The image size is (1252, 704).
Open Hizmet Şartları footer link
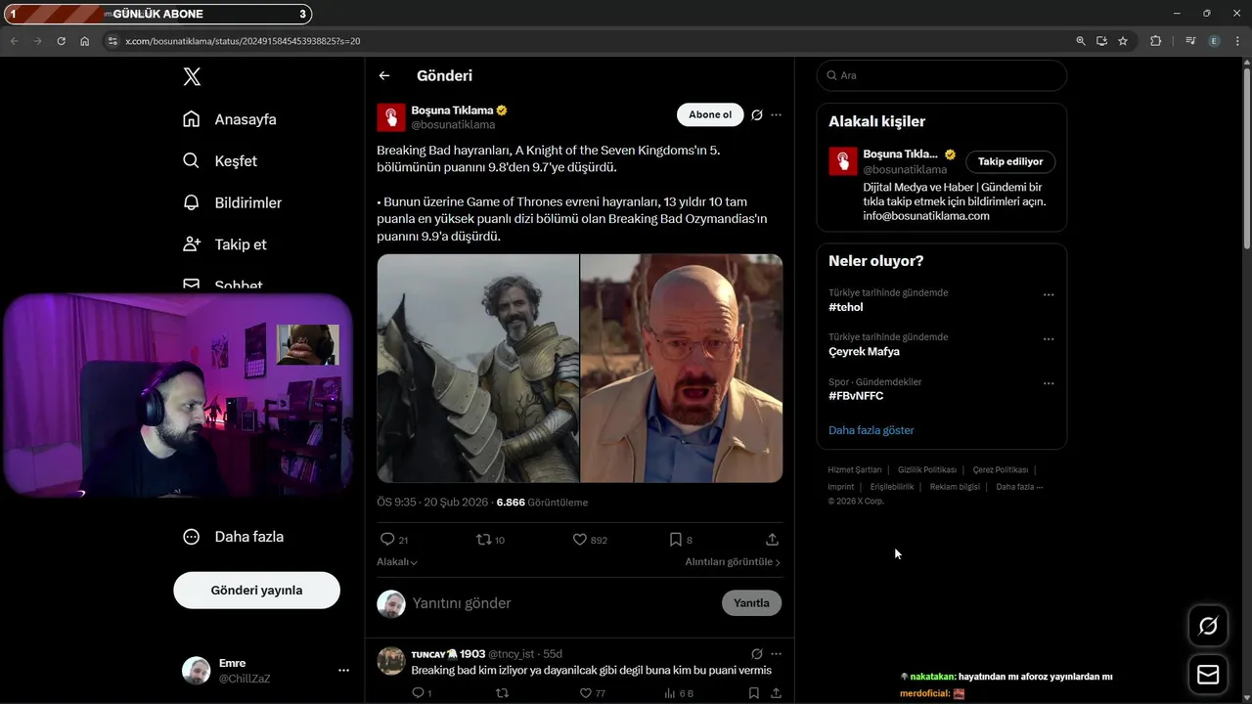click(x=855, y=470)
